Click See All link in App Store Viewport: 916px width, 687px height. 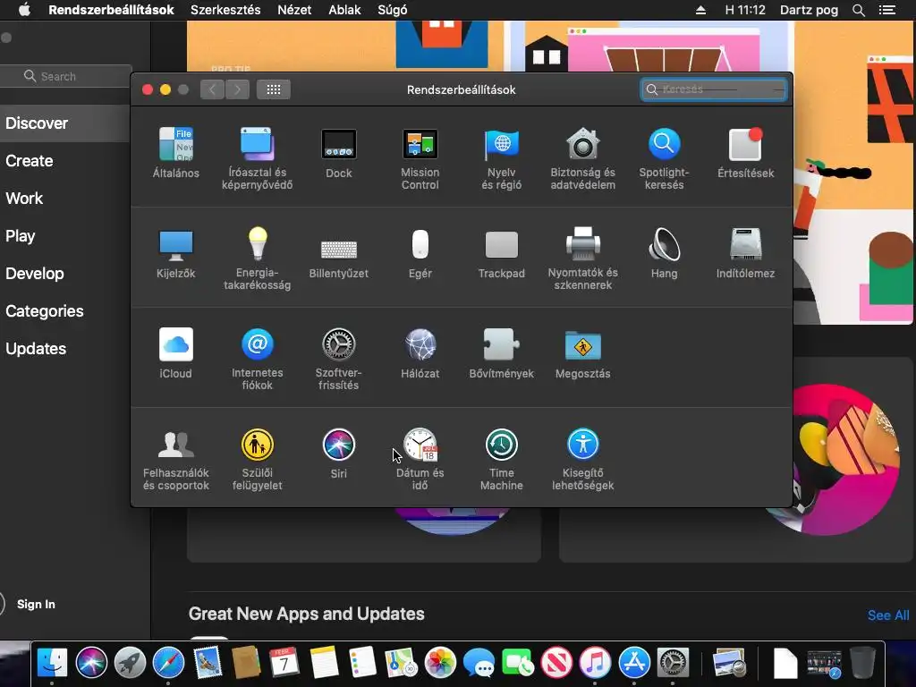pyautogui.click(x=888, y=615)
